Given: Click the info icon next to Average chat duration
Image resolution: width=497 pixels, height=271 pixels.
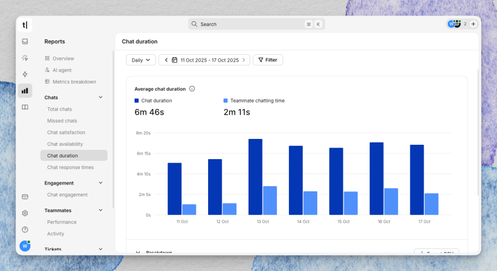Looking at the screenshot, I should coord(192,89).
